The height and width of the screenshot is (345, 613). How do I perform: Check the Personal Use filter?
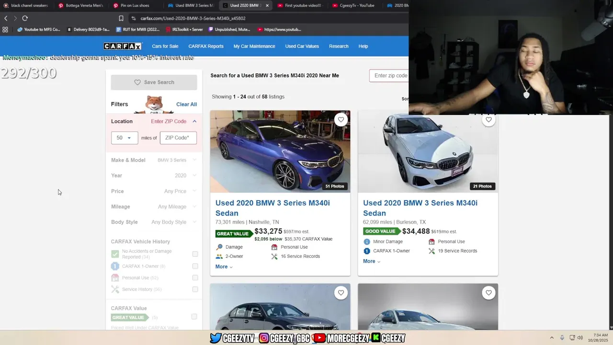195,277
